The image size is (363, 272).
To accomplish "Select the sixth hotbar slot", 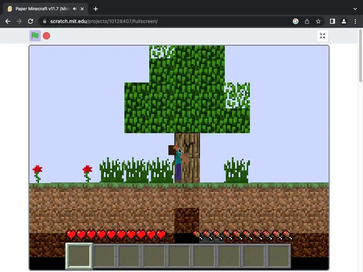I will 205,256.
